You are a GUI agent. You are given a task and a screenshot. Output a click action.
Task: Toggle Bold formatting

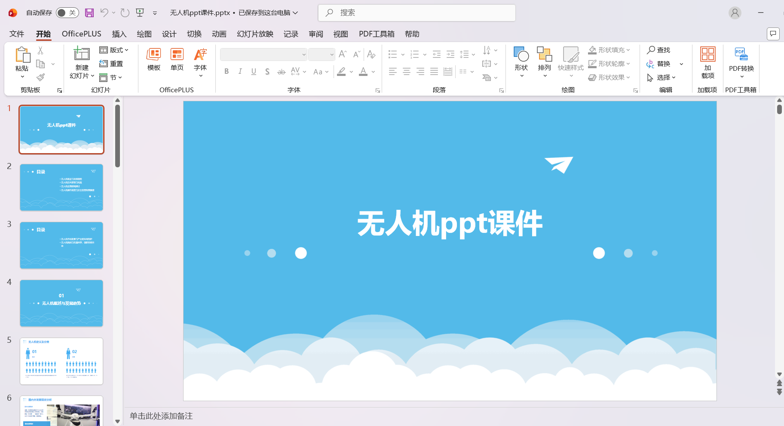pos(227,72)
